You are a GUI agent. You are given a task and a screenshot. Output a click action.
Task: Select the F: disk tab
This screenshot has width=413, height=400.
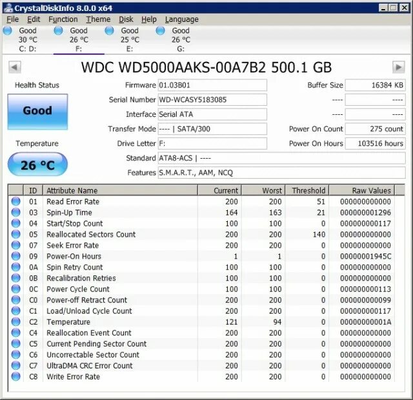click(79, 39)
